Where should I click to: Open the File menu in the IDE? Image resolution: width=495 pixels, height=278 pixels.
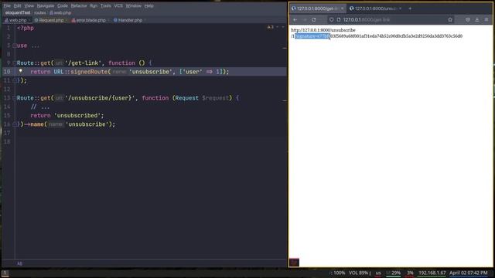coord(7,5)
